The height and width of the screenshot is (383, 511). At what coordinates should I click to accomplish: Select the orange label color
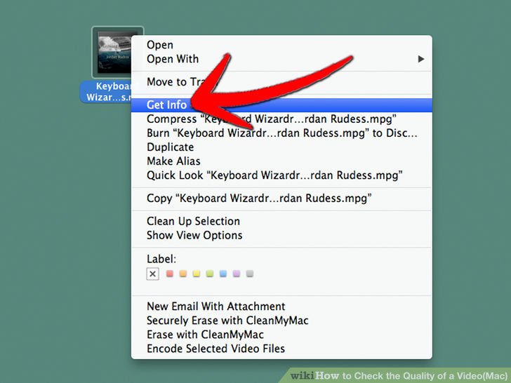[x=182, y=274]
